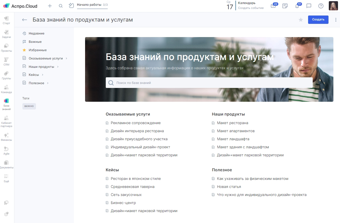The image size is (340, 223).
Task: Open the Рекламное сопровождение article
Action: click(x=135, y=123)
